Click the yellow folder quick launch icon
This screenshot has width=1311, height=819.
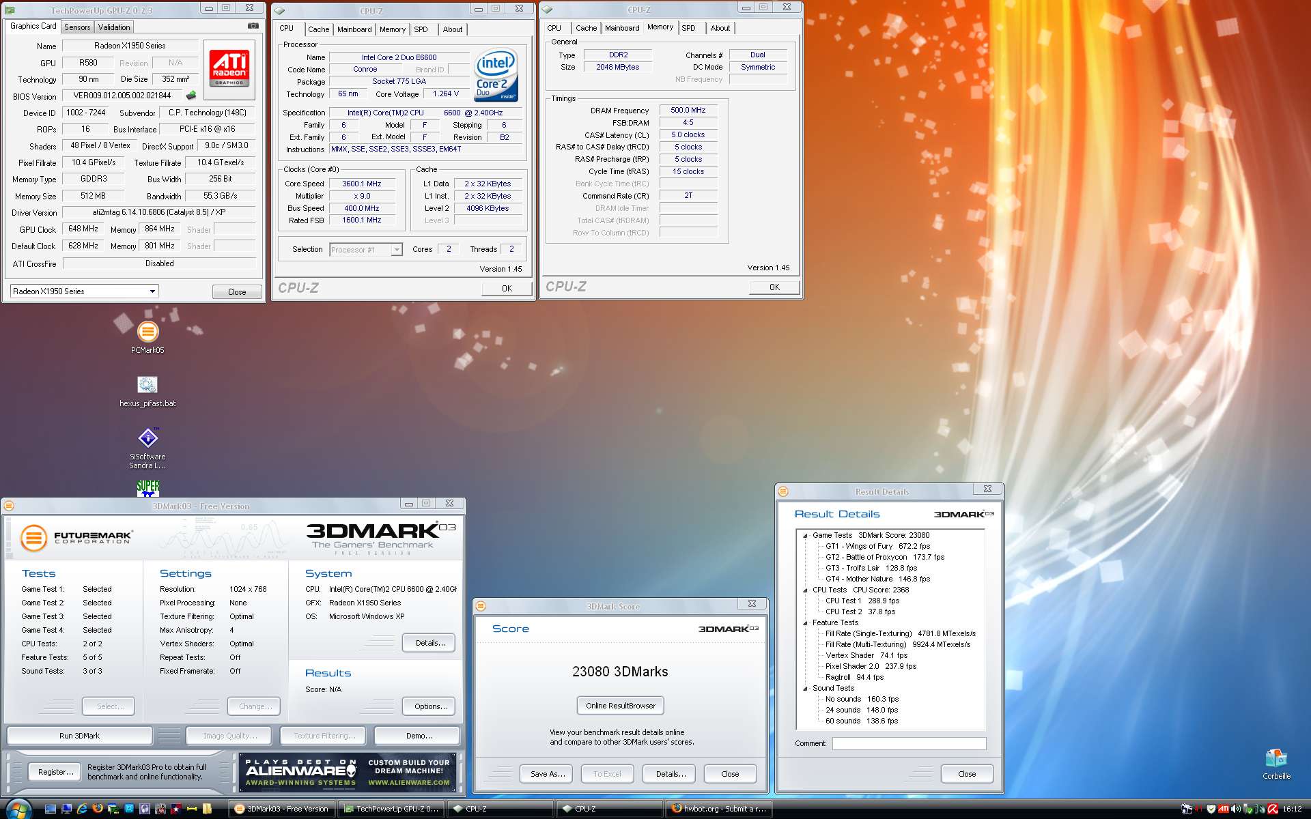[207, 809]
